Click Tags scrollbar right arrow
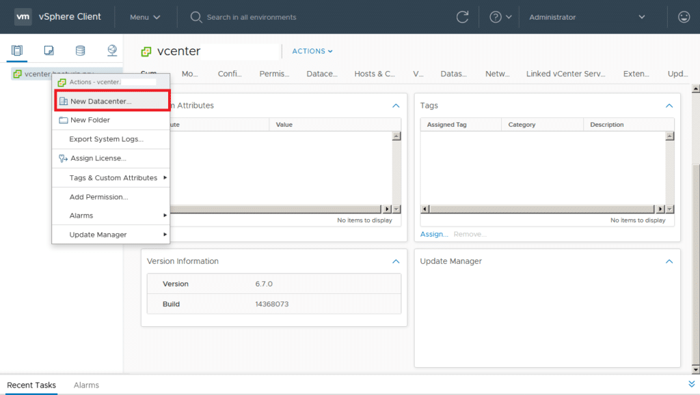 click(660, 209)
